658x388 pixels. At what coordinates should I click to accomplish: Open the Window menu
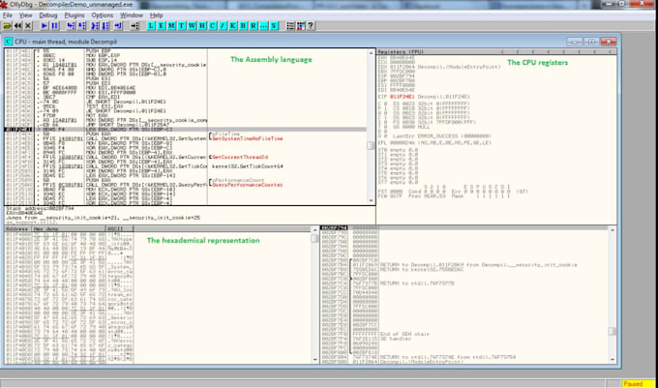[132, 15]
